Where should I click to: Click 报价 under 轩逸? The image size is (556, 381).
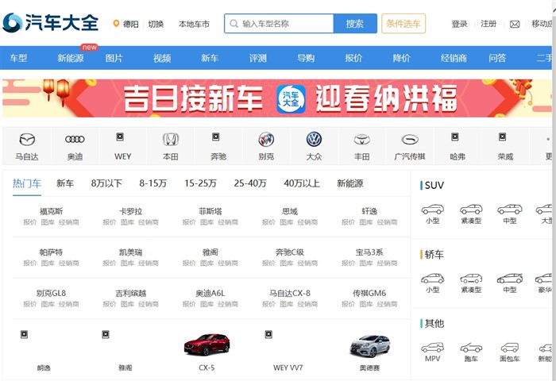(x=348, y=222)
